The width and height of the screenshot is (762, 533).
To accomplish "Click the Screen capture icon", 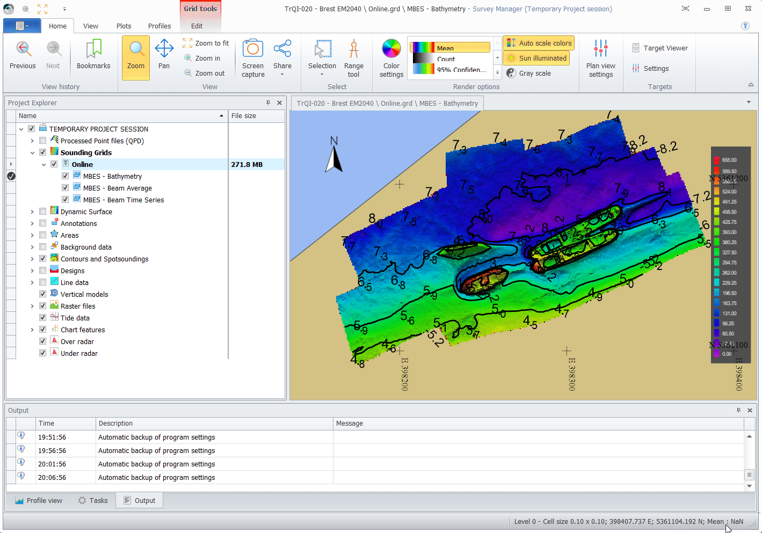I will (x=253, y=49).
